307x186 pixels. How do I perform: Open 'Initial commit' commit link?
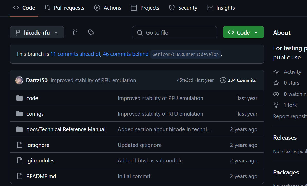(x=134, y=176)
